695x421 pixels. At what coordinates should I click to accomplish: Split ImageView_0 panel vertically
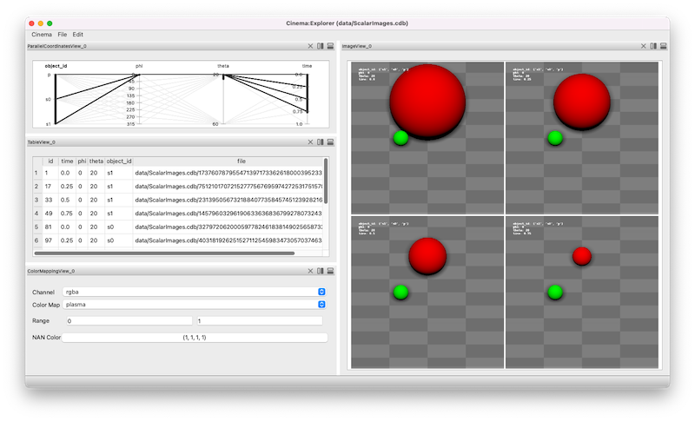[x=653, y=46]
